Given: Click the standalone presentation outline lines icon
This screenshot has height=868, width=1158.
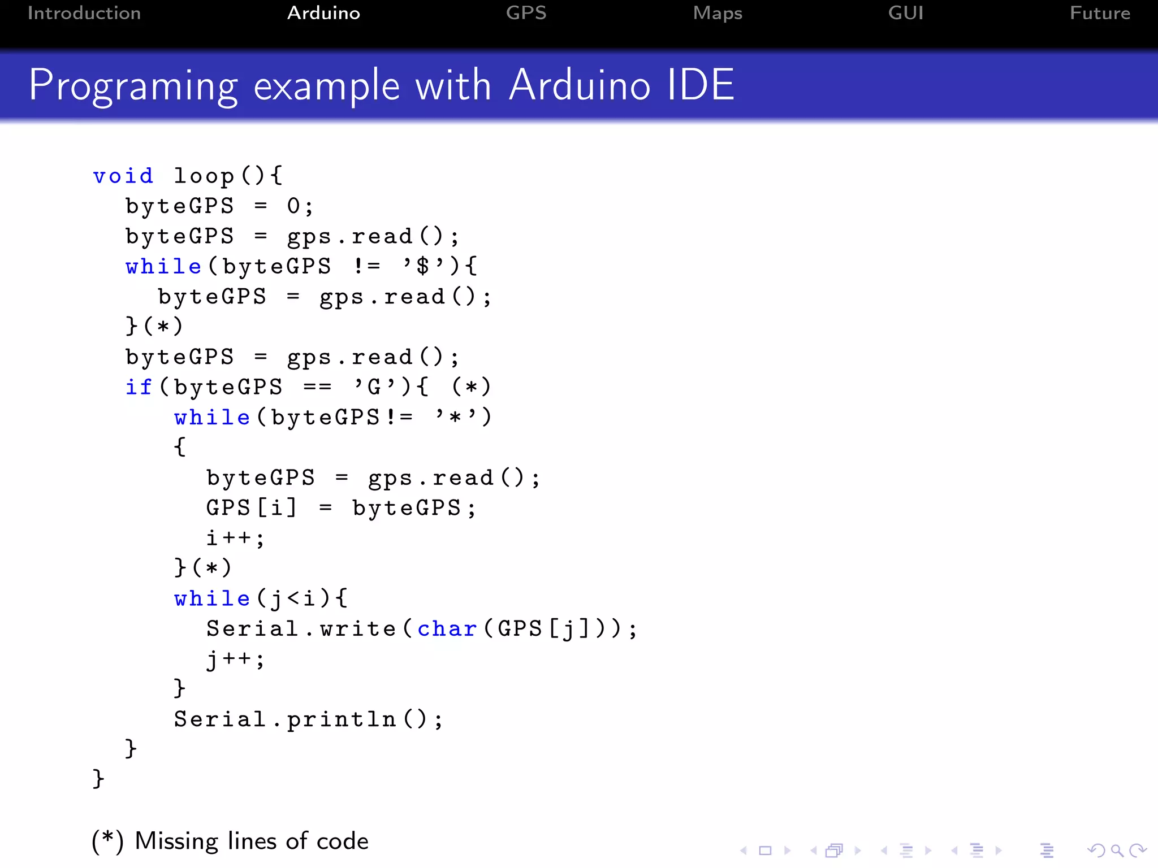Looking at the screenshot, I should tap(1047, 850).
